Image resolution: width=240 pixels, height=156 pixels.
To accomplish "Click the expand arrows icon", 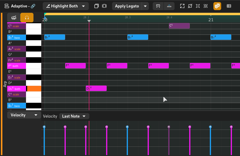I will pos(182,6).
